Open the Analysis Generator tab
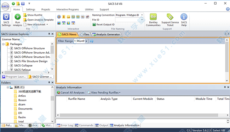The image size is (230, 132). (x=106, y=34)
